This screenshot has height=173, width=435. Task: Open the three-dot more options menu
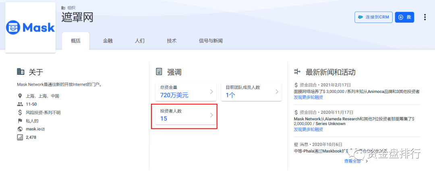click(x=425, y=17)
